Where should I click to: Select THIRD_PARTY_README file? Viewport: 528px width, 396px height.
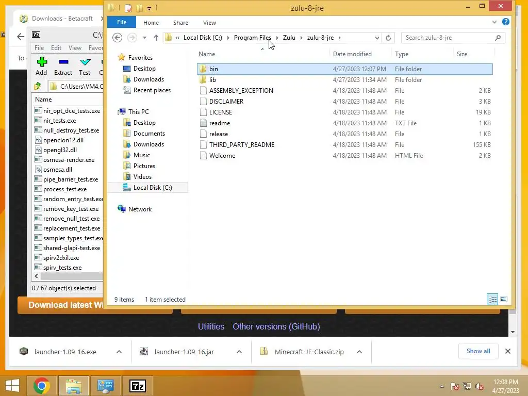[345, 144]
